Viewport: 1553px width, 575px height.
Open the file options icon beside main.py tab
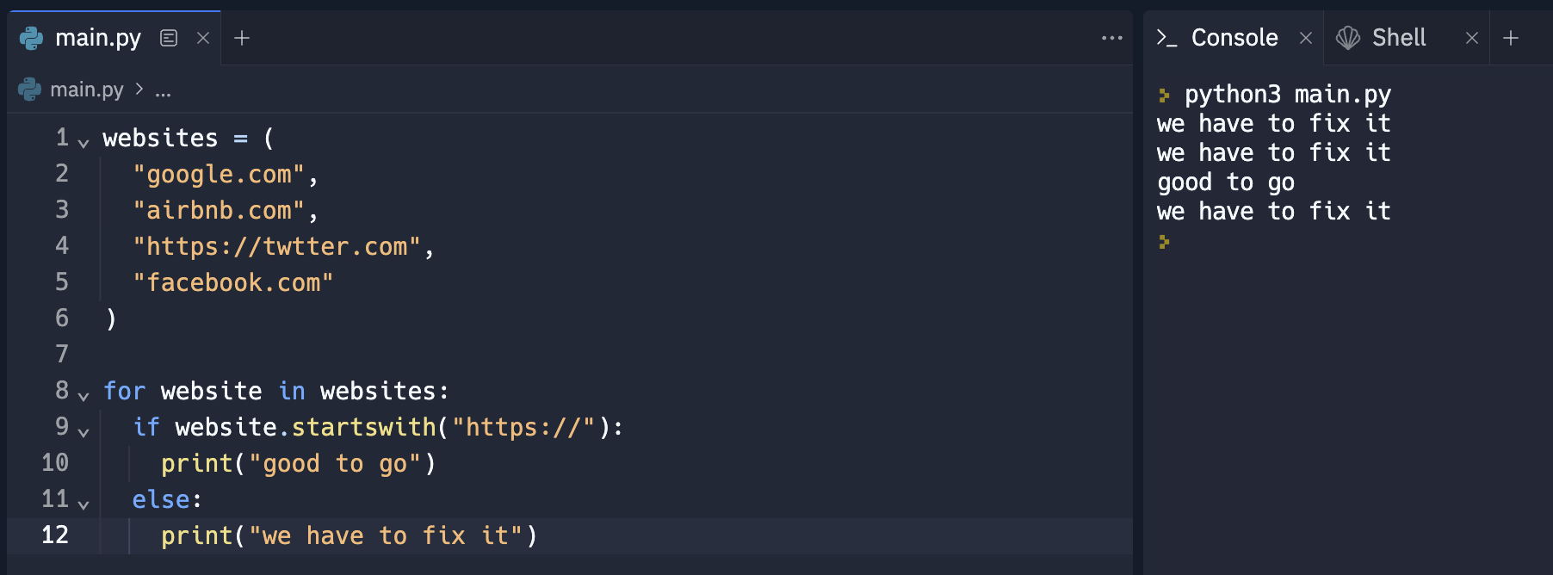pos(169,38)
